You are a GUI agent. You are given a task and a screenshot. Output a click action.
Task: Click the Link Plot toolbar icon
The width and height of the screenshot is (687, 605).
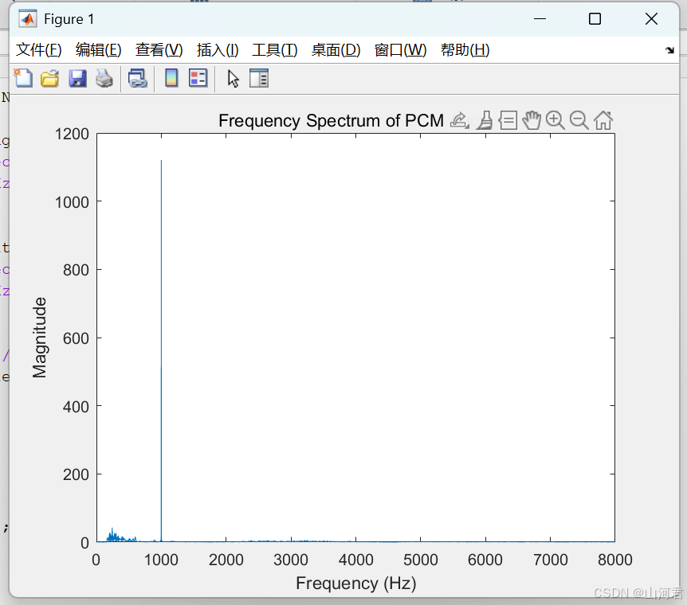[138, 79]
